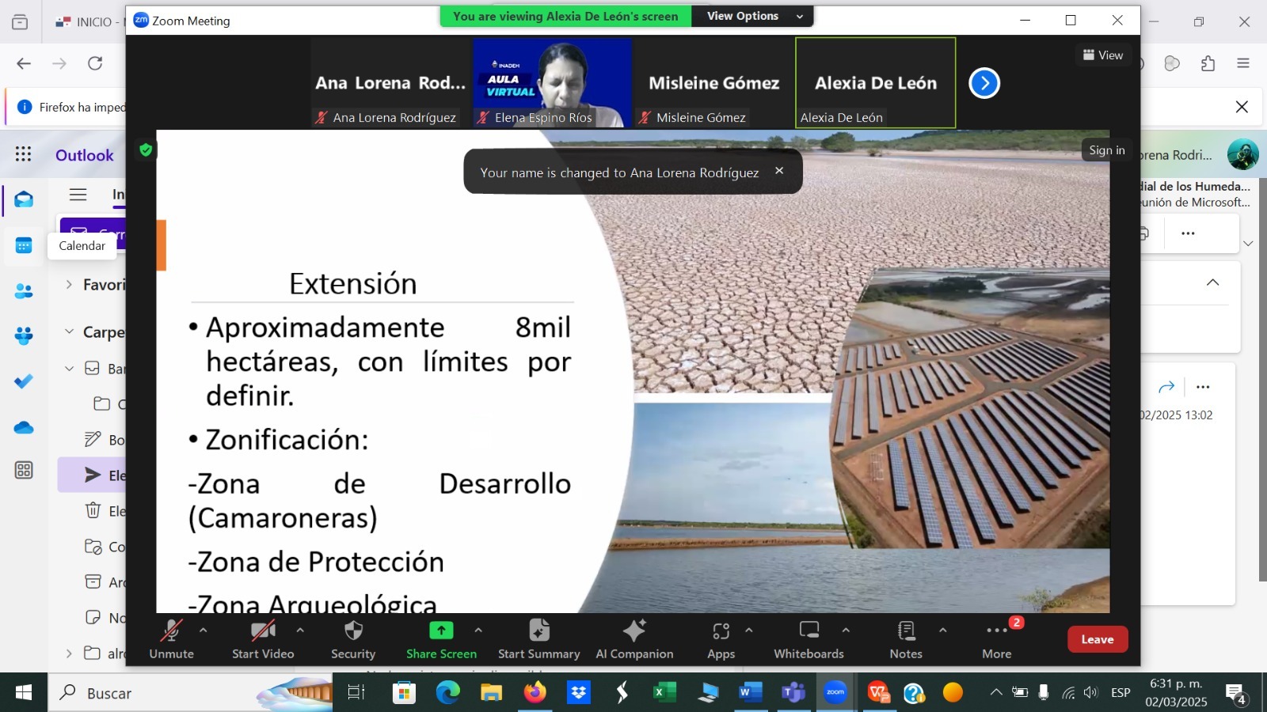This screenshot has height=712, width=1267.
Task: Open Firefox Windows taskbar icon
Action: [535, 693]
